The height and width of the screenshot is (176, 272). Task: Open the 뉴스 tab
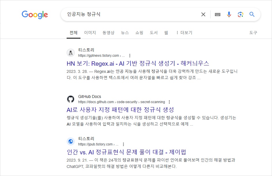coord(125,33)
